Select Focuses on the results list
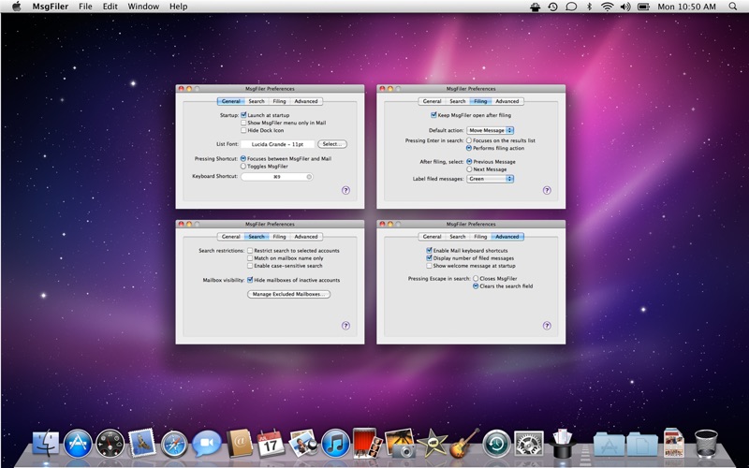Viewport: 749px width, 468px height. [469, 140]
